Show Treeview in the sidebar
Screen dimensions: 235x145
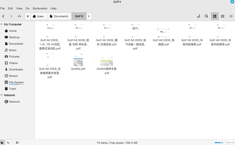9,142
